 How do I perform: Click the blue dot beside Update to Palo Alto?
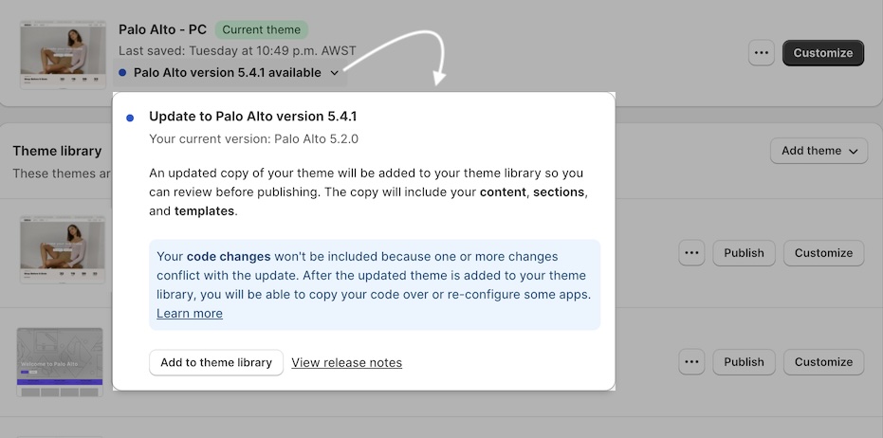click(x=130, y=119)
